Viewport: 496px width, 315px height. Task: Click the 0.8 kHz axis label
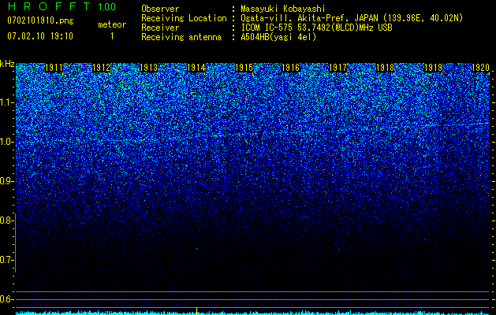click(x=6, y=220)
